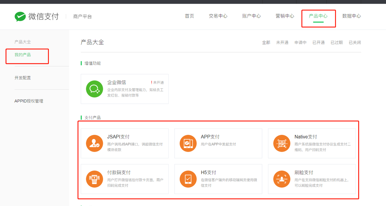Screen dimensions: 386x206
Task: Go to 营销中心 tab
Action: coord(285,16)
